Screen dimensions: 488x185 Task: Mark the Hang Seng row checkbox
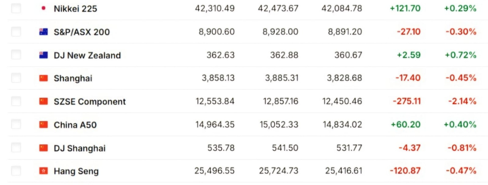pos(16,171)
